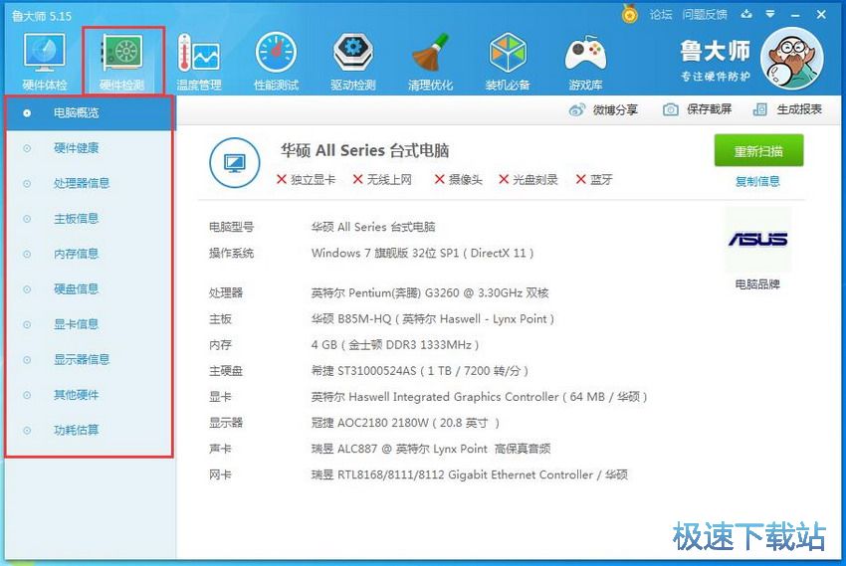Open the title bar dropdown menu arrow

[770, 14]
